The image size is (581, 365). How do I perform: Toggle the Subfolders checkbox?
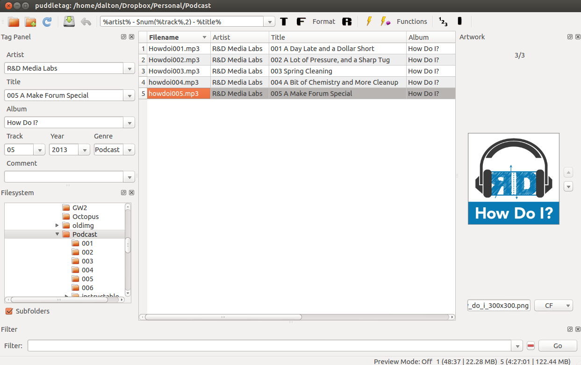8,311
